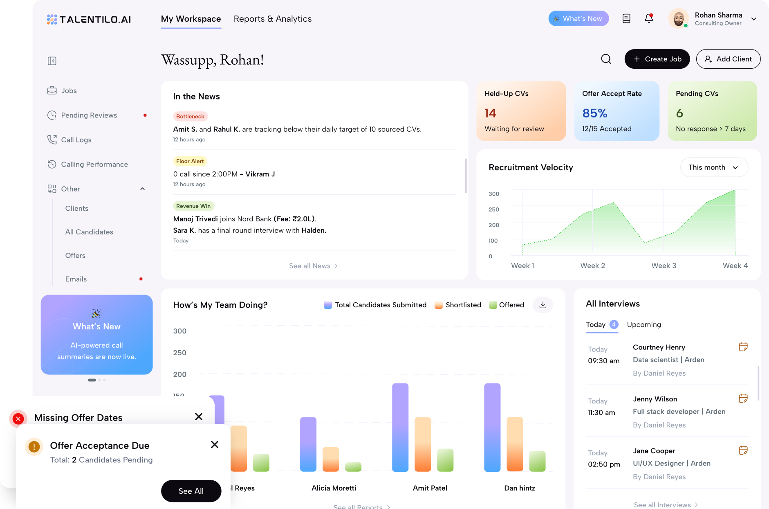
Task: Click Rohan Sharma's profile avatar
Action: (x=679, y=18)
